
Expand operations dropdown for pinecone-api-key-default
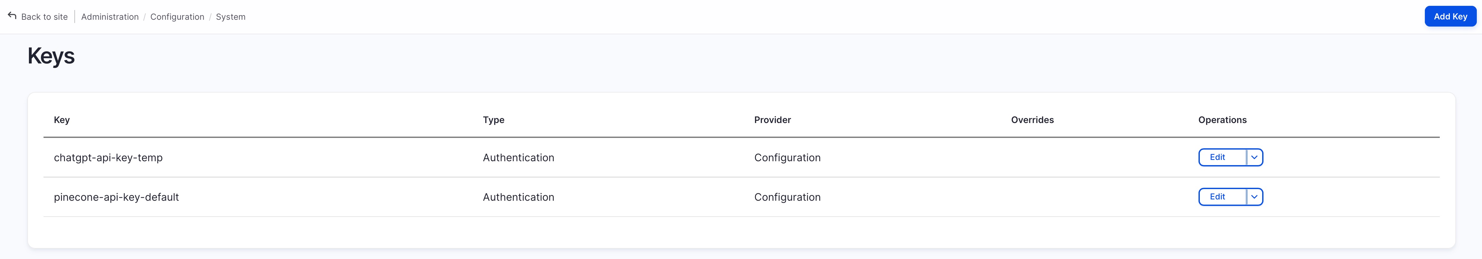(1254, 197)
